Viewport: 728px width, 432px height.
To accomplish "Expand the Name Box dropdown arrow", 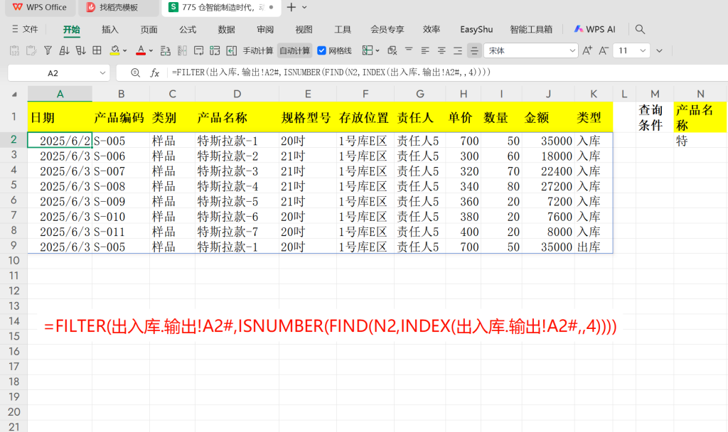I will pos(102,73).
